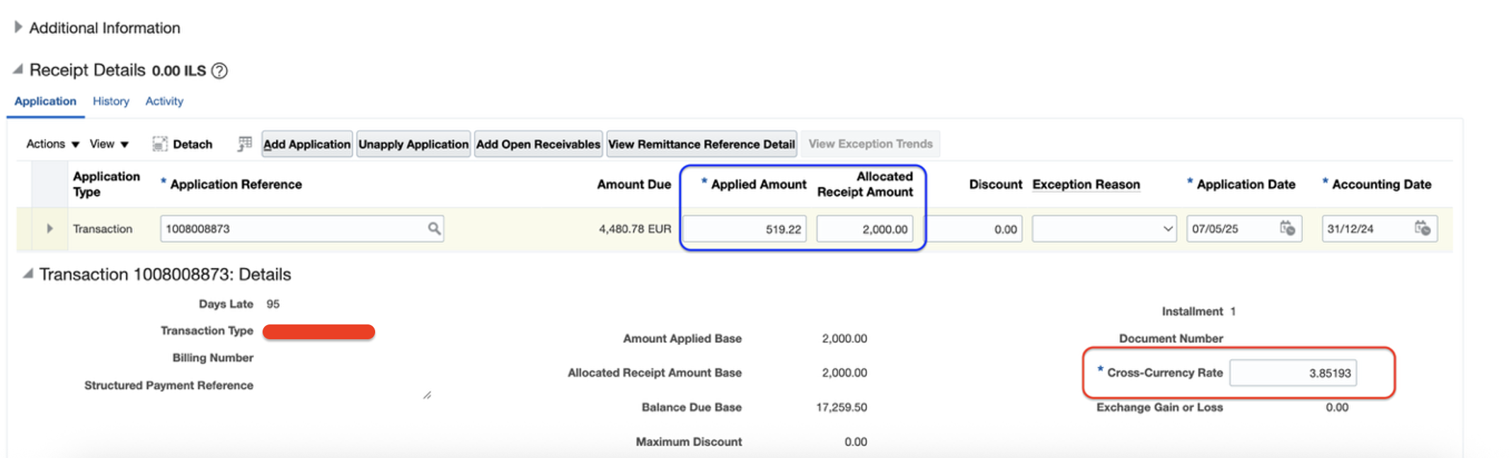1509x458 pixels.
Task: Click the Detach icon
Action: point(160,144)
